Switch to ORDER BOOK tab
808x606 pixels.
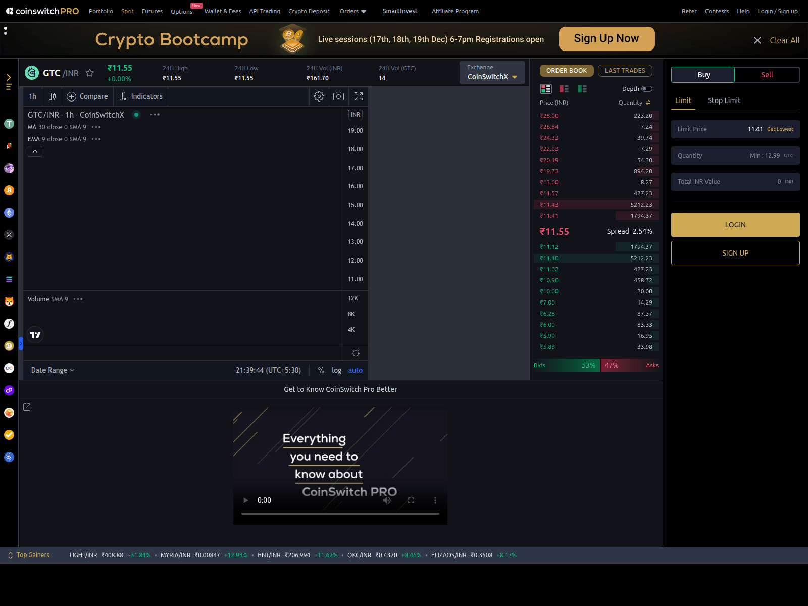567,71
